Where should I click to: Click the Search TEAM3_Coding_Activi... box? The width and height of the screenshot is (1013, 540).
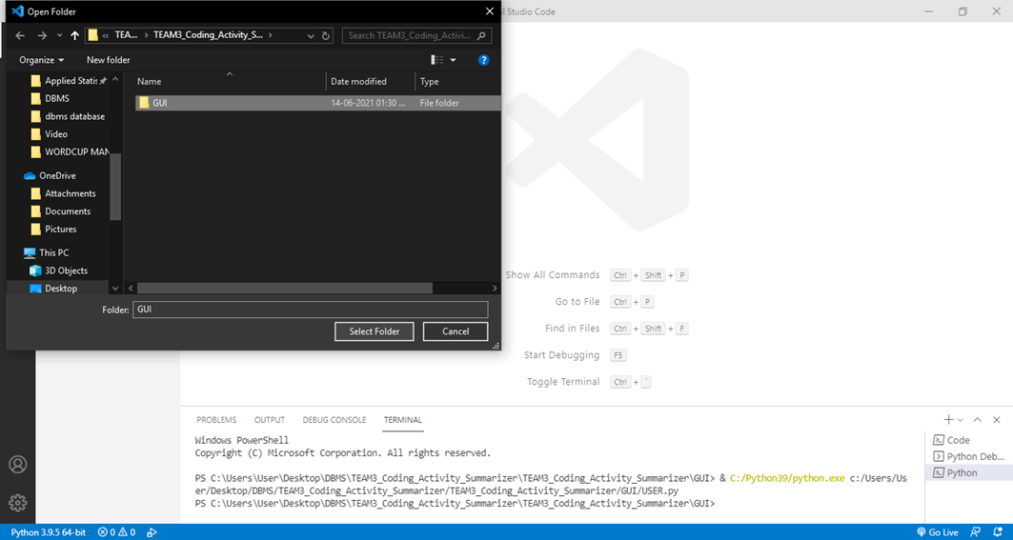tap(416, 35)
